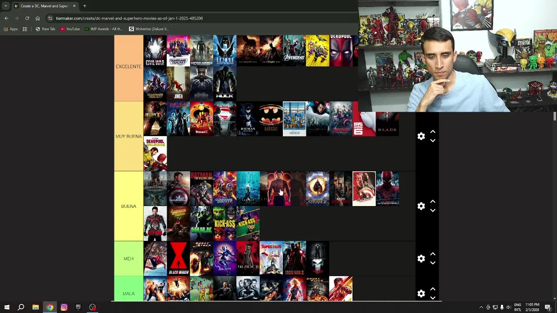
Task: Show hidden system tray icons
Action: (481, 307)
